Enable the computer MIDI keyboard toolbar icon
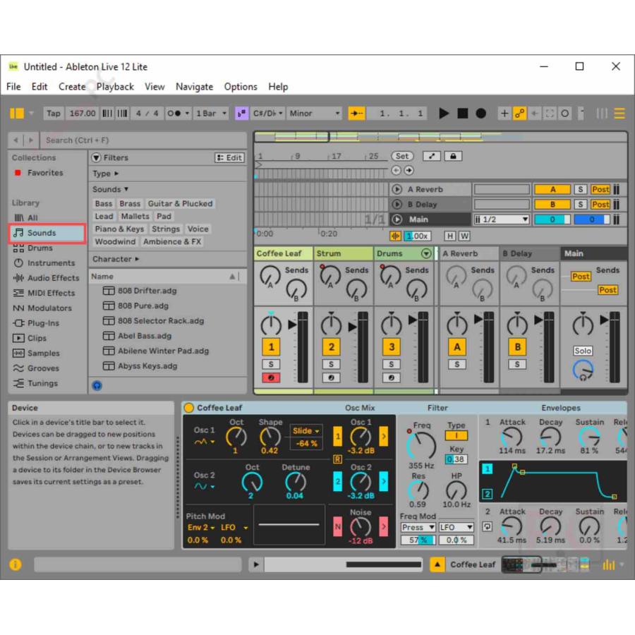The image size is (635, 635). (x=581, y=113)
